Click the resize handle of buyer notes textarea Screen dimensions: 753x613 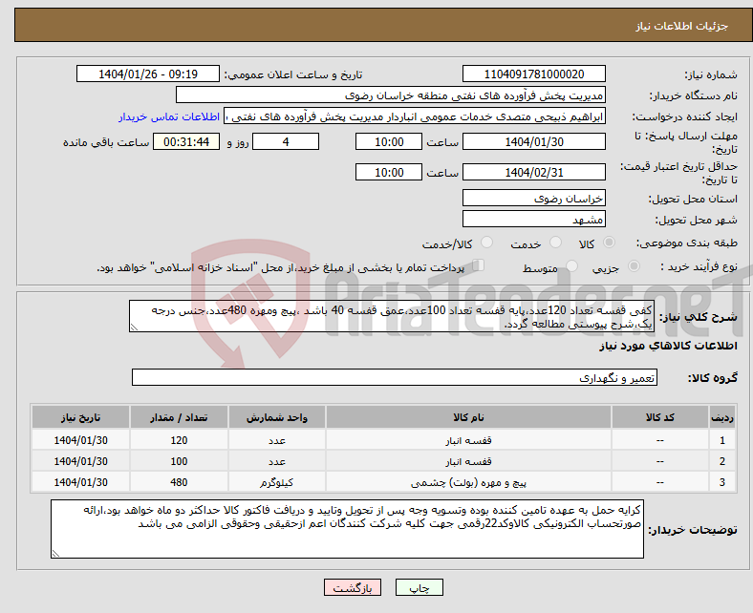(x=55, y=554)
